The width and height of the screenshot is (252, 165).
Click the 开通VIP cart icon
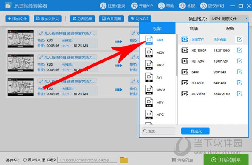click(134, 6)
